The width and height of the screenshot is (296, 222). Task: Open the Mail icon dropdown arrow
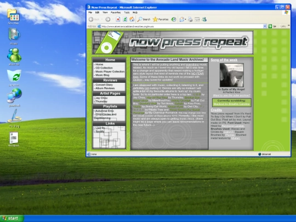tap(185, 19)
